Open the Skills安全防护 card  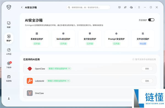point(63,39)
